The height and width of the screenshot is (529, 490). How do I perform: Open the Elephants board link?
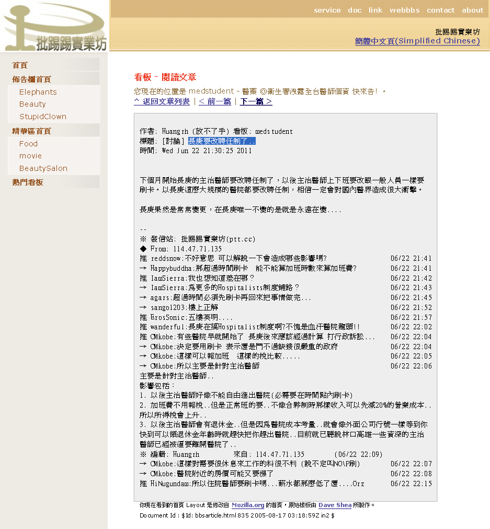(38, 92)
